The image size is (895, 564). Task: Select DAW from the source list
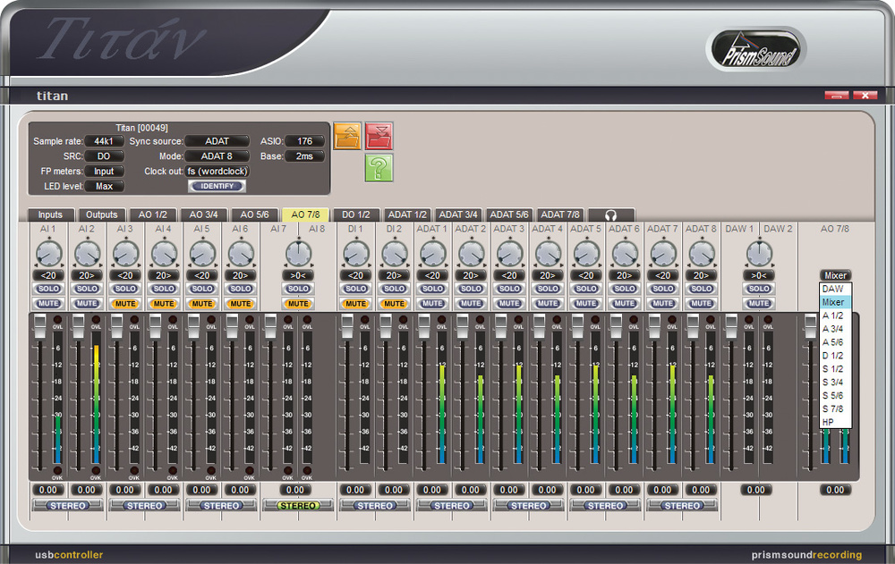(835, 289)
